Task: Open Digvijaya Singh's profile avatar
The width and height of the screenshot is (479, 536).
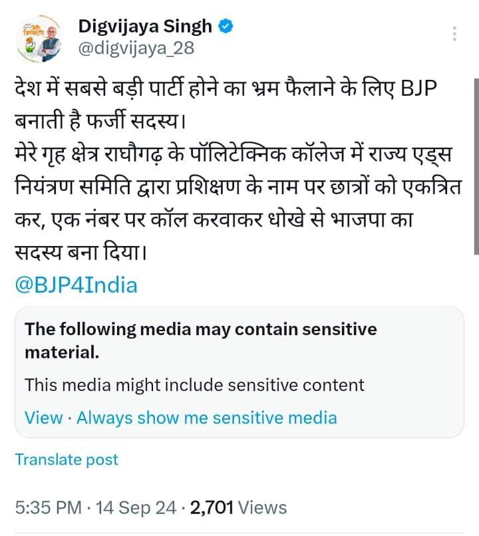Action: (40, 37)
